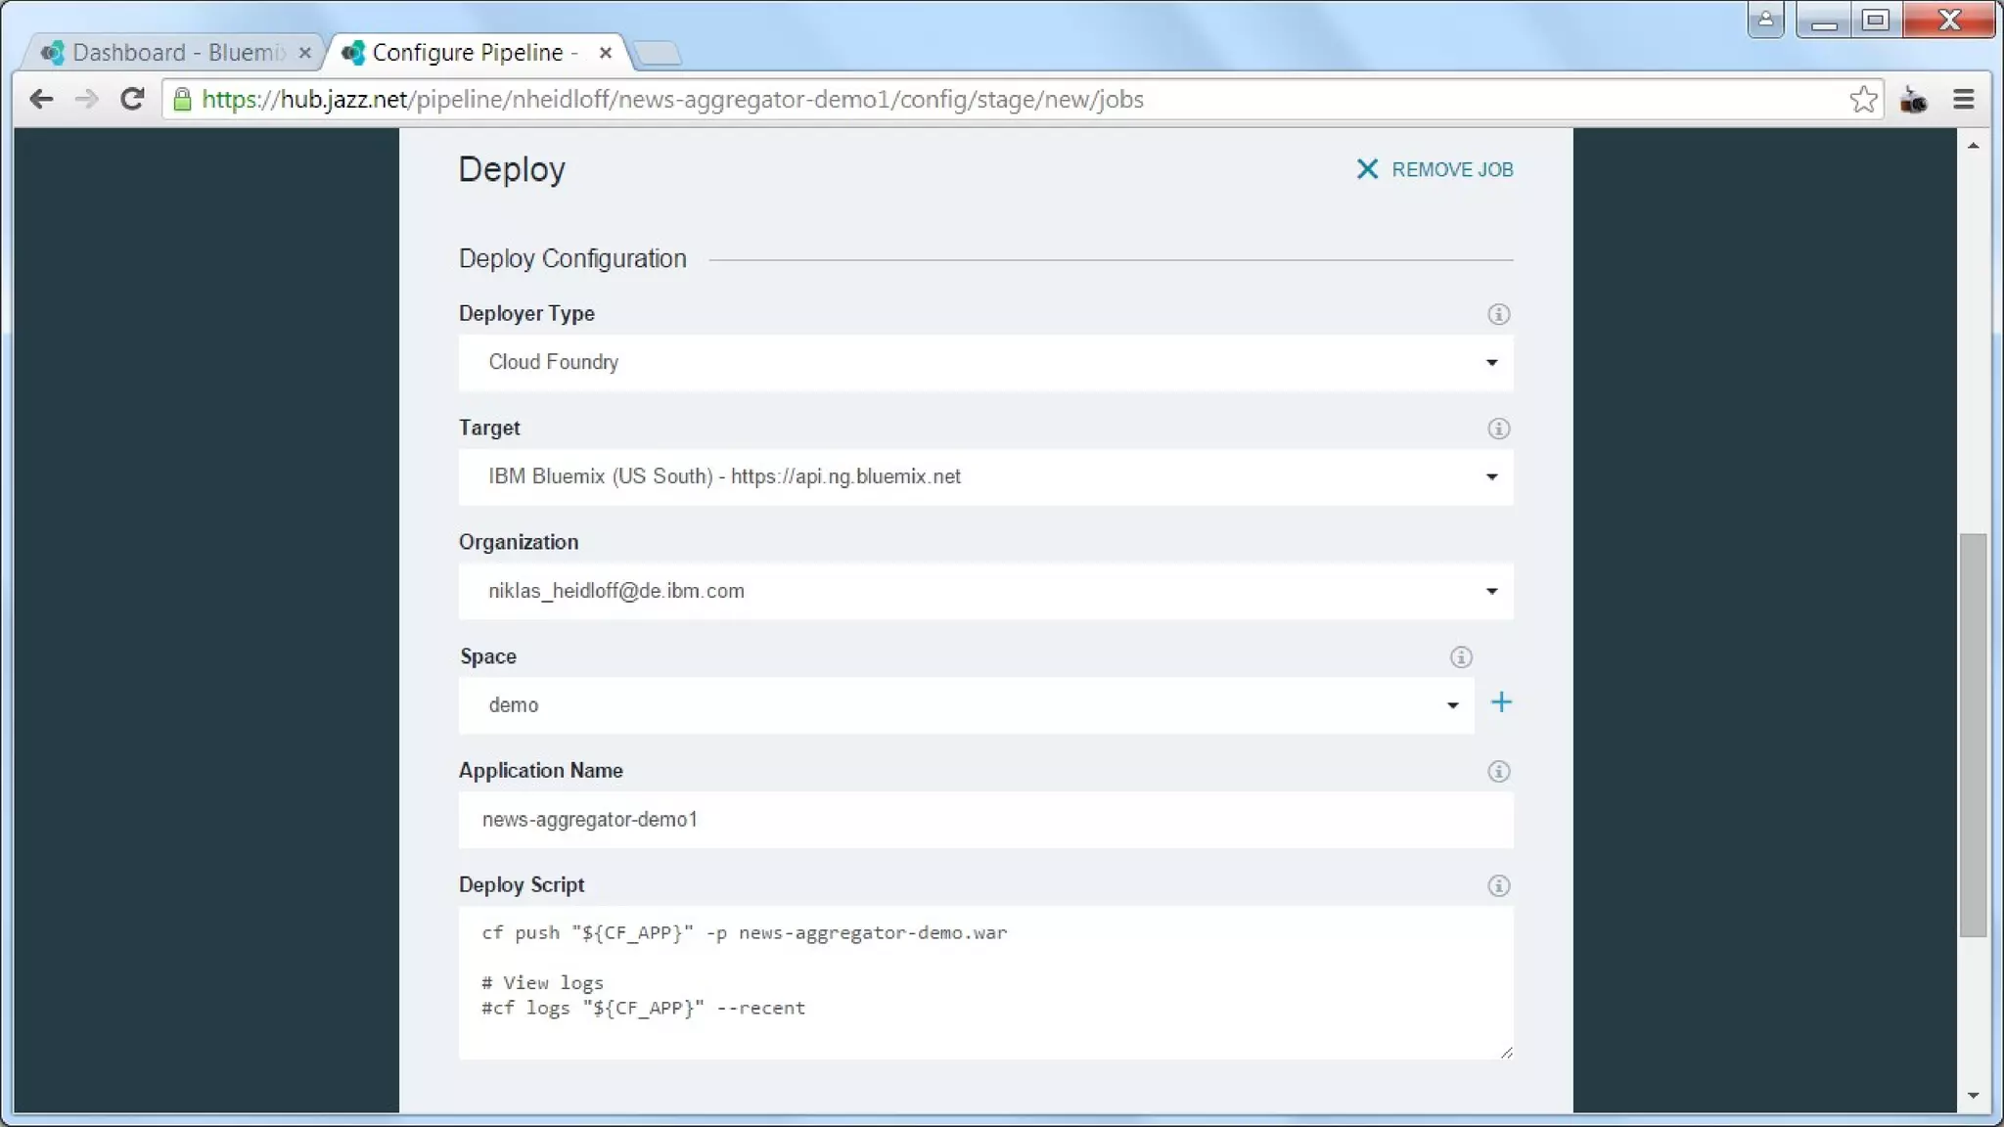Click the page's vertical scrollbar thumb

(x=1973, y=734)
